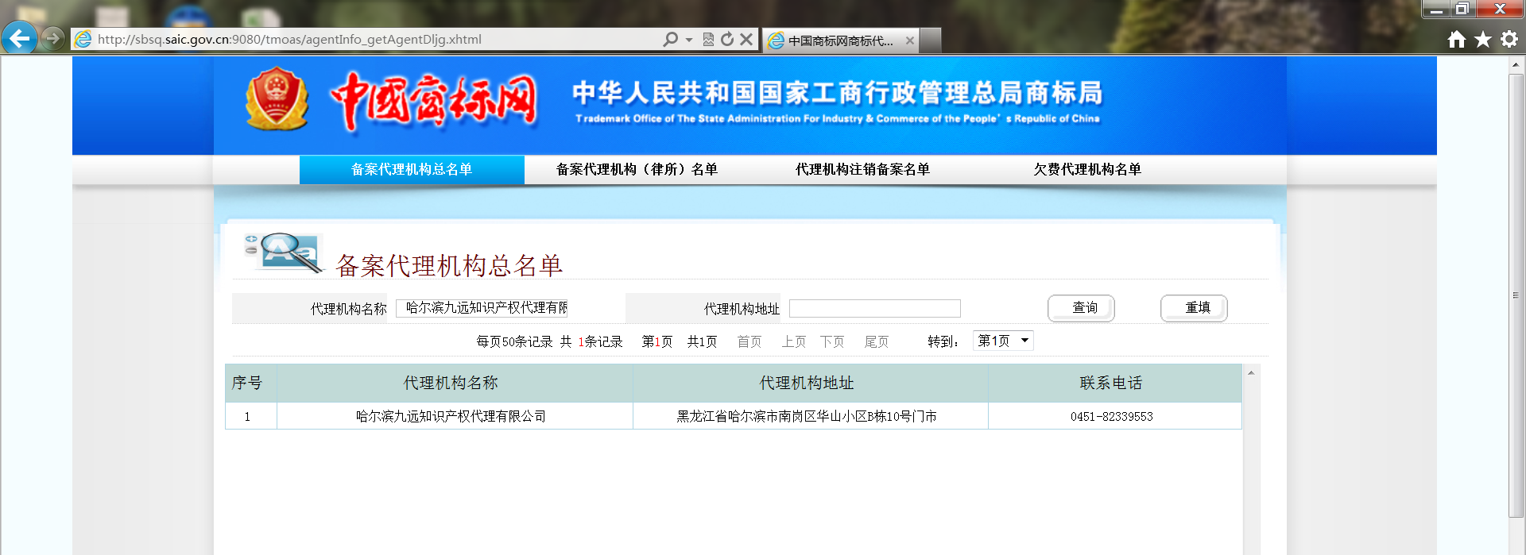Image resolution: width=1526 pixels, height=555 pixels.
Task: Click the browser forward arrow button
Action: (52, 38)
